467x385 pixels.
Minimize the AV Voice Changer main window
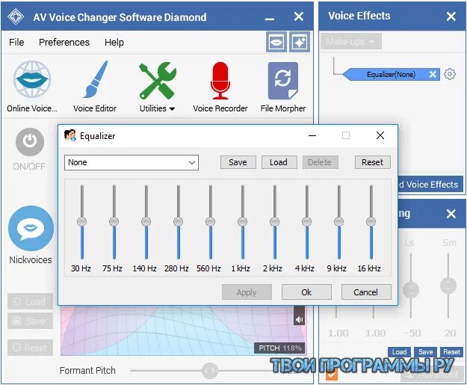[270, 18]
